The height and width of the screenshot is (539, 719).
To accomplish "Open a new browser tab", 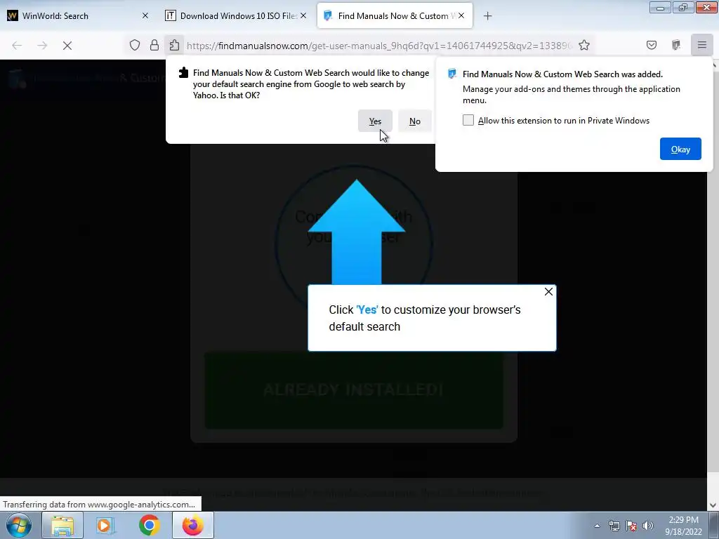I will click(487, 16).
